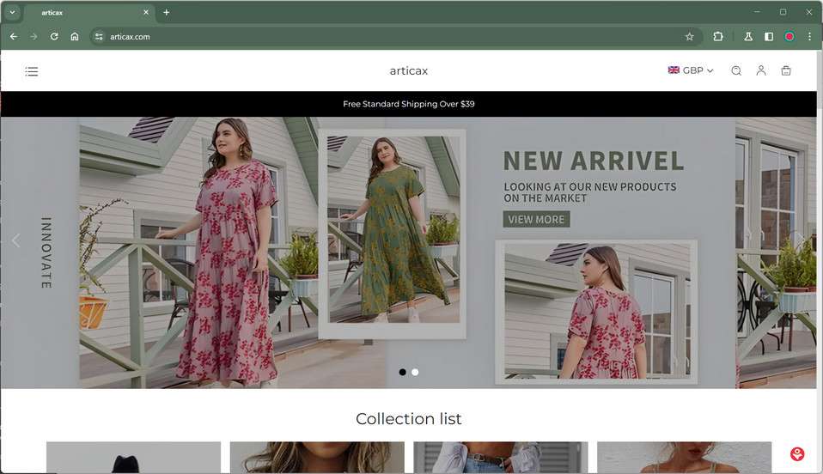Select the first carousel dot
Image resolution: width=823 pixels, height=474 pixels.
[403, 372]
